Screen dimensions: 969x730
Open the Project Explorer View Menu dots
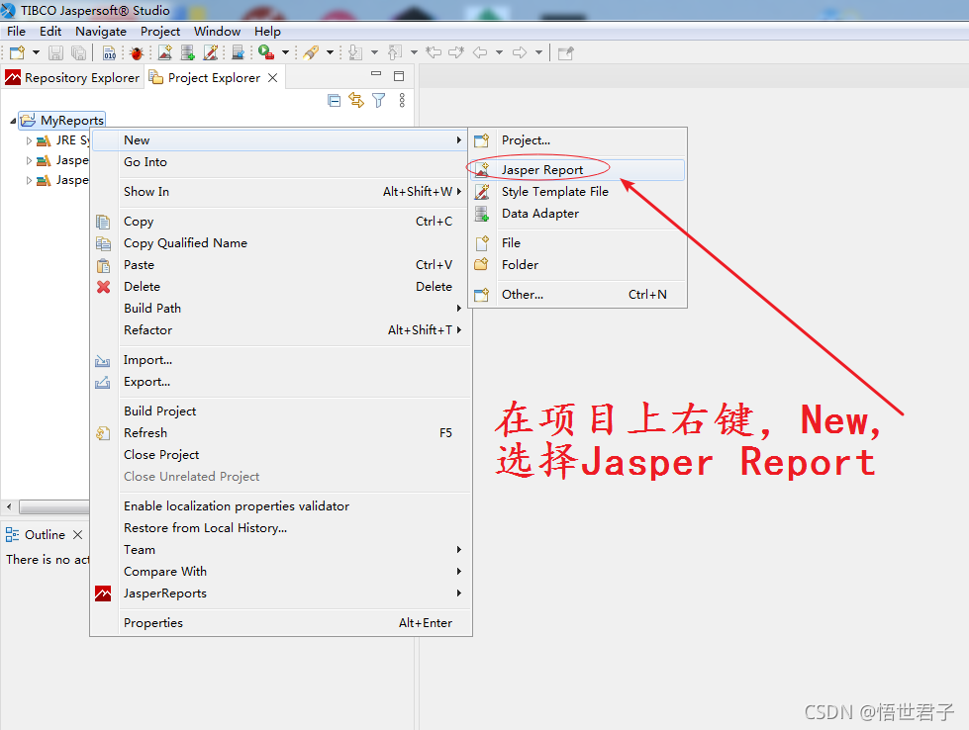pyautogui.click(x=402, y=100)
